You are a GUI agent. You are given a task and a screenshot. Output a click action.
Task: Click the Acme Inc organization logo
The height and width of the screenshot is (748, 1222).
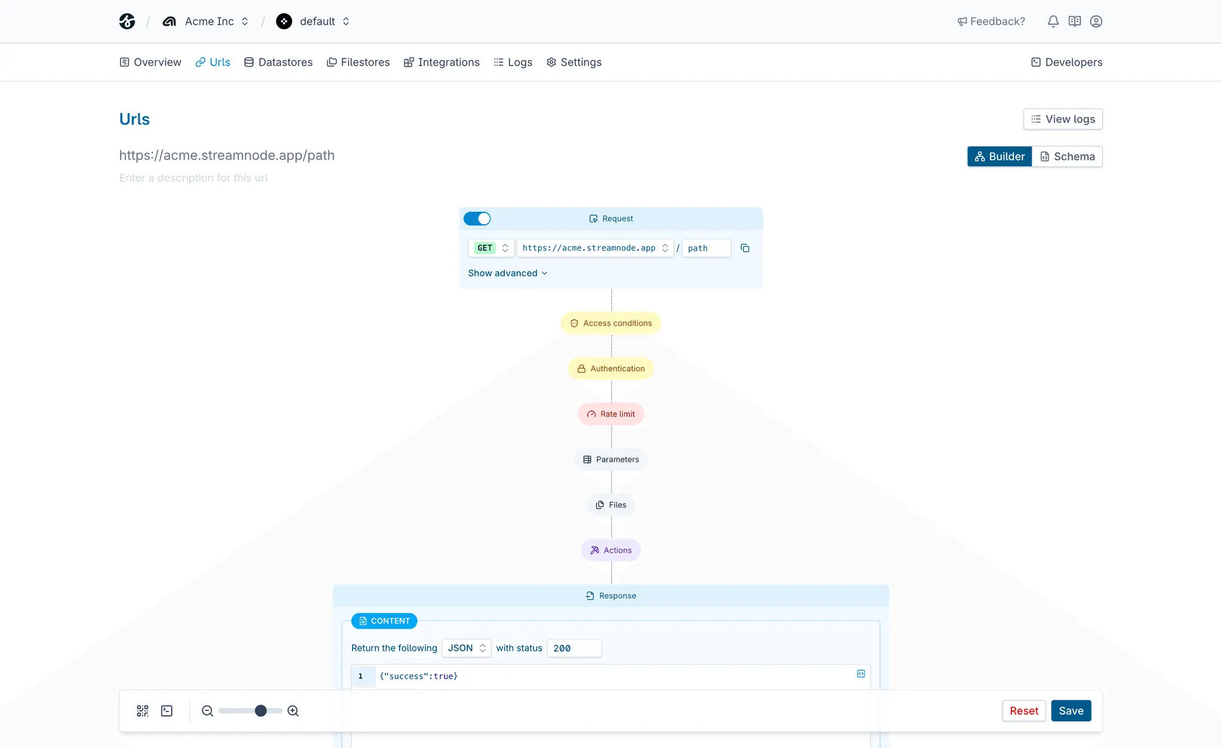pyautogui.click(x=169, y=21)
